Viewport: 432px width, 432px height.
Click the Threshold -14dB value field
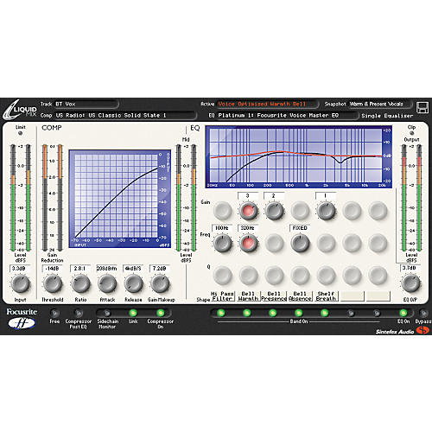52,269
